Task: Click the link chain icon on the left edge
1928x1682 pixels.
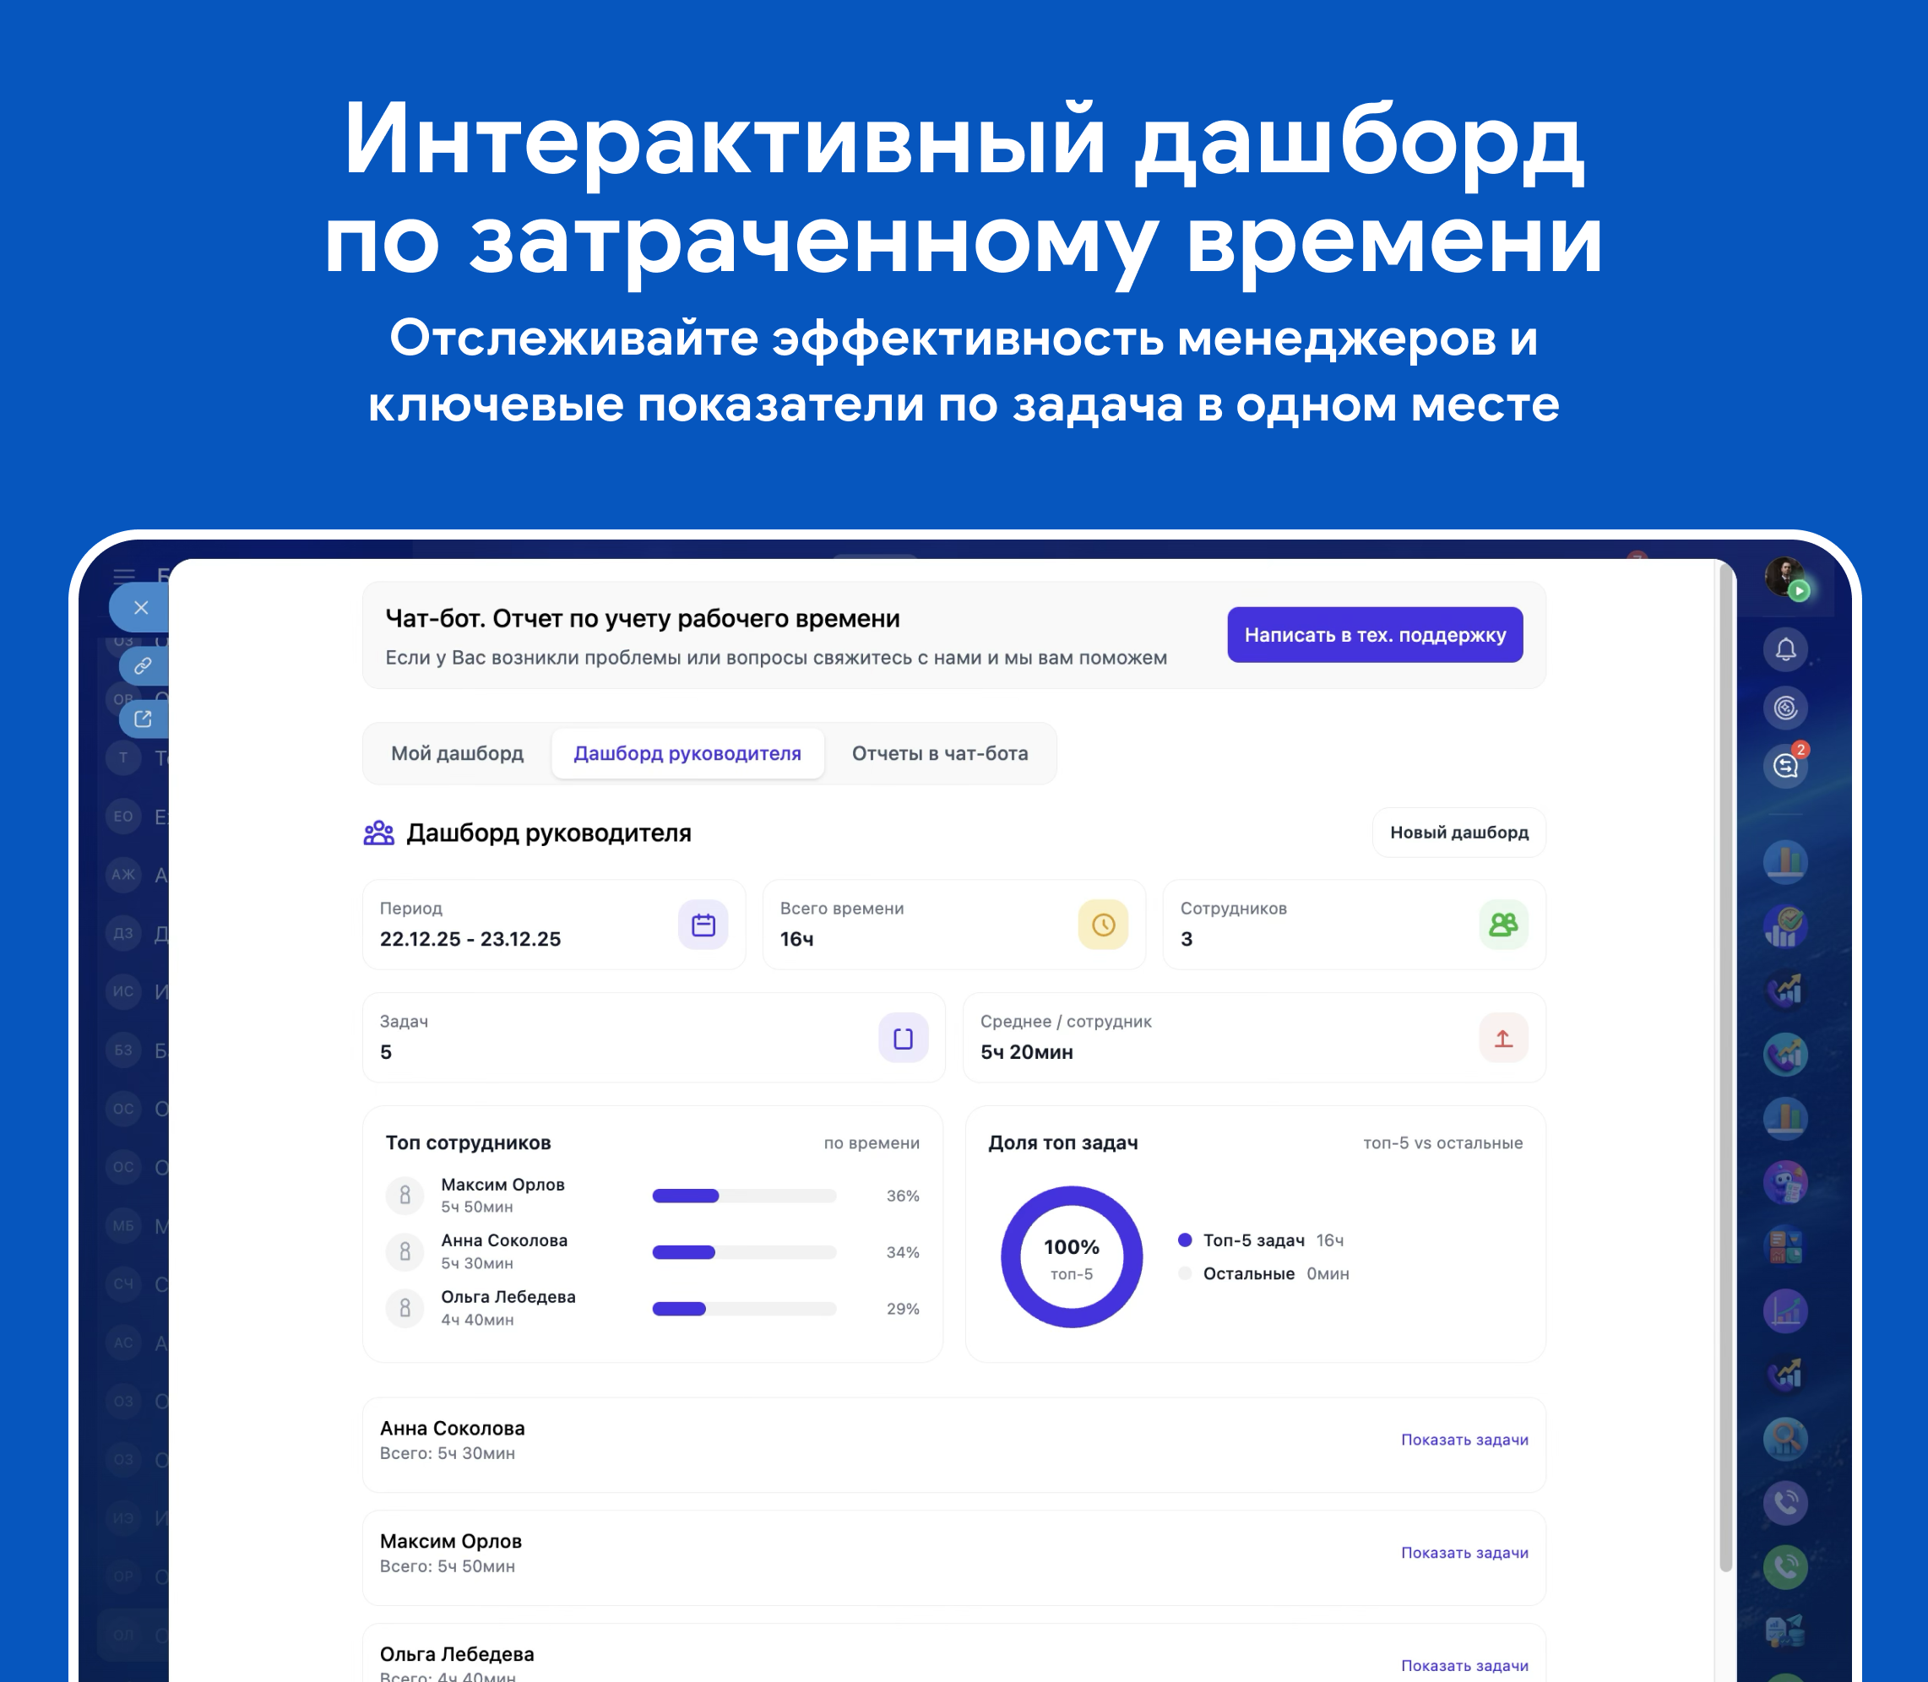Action: (x=143, y=665)
